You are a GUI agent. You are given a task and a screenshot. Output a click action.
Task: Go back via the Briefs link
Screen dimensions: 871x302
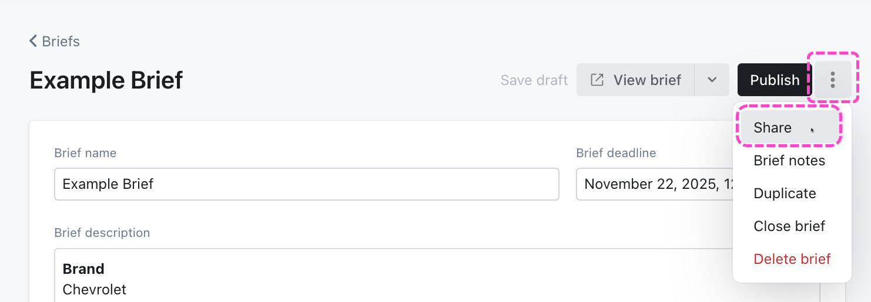pyautogui.click(x=61, y=42)
